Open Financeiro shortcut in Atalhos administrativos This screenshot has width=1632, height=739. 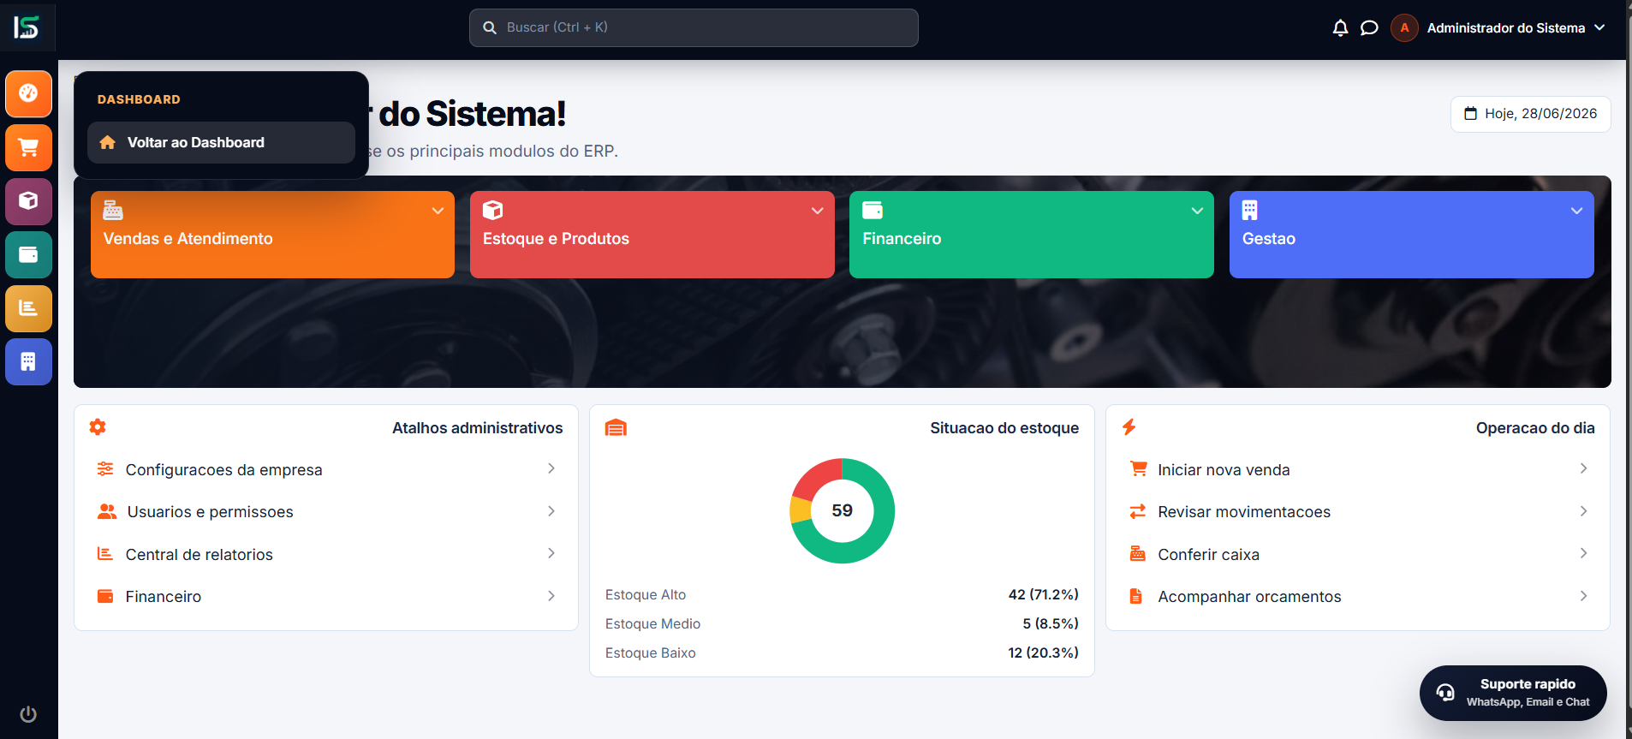point(325,596)
